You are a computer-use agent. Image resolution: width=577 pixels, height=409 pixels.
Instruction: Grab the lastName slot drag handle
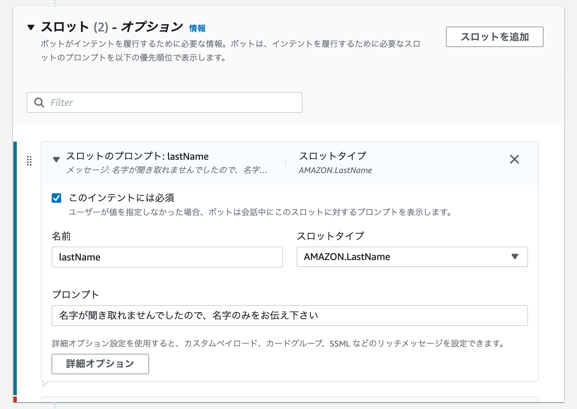29,161
